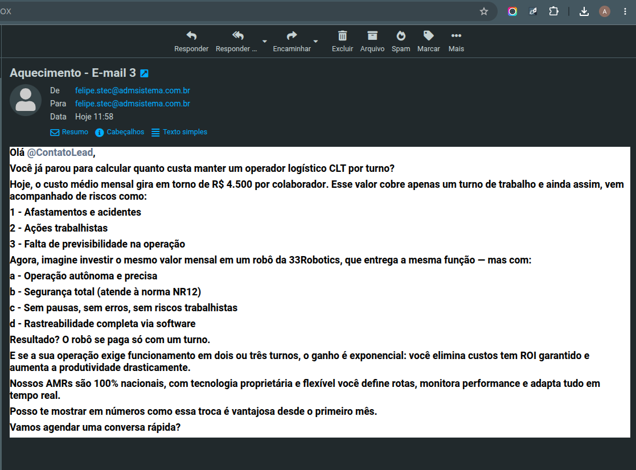Click the De sender email address
This screenshot has height=470, width=636.
click(132, 90)
